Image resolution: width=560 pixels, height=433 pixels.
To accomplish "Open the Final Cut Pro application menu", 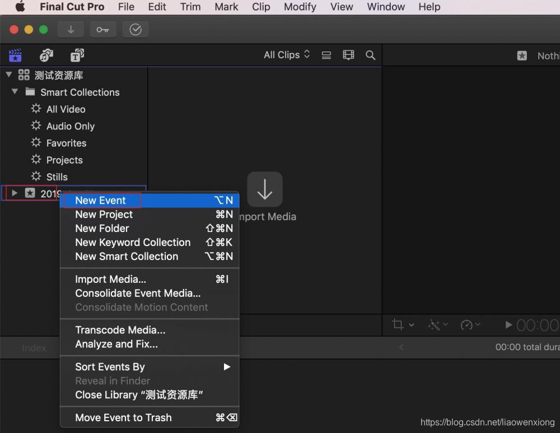I will pyautogui.click(x=72, y=7).
